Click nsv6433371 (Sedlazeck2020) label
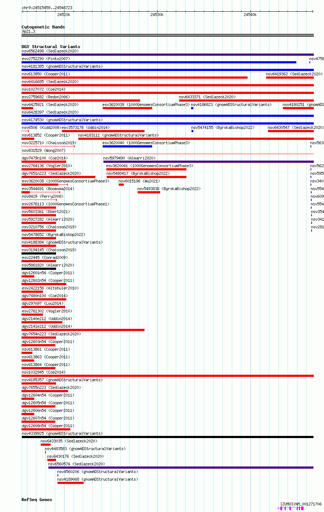The image size is (324, 512). (x=207, y=97)
